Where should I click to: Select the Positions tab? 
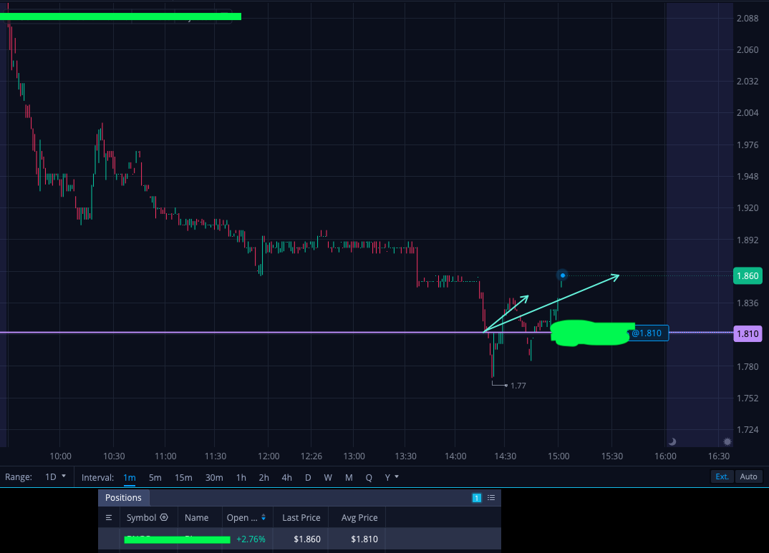tap(123, 498)
